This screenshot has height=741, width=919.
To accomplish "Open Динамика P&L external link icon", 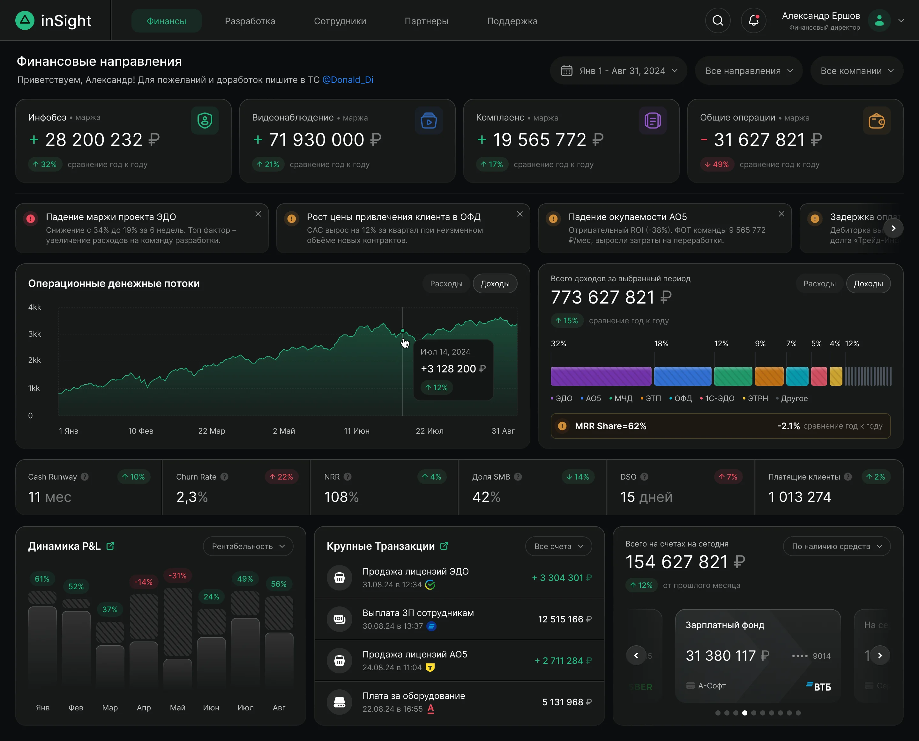I will (110, 546).
